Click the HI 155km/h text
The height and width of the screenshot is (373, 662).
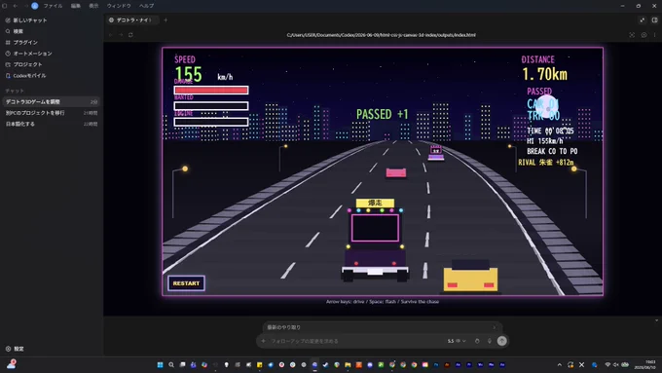(x=544, y=141)
